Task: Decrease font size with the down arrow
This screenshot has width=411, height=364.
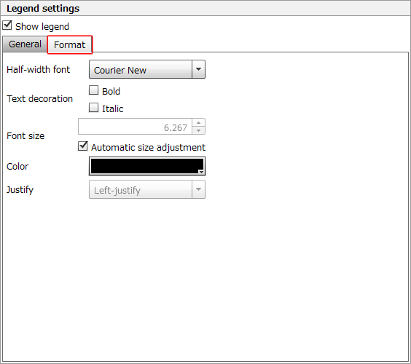Action: [199, 130]
